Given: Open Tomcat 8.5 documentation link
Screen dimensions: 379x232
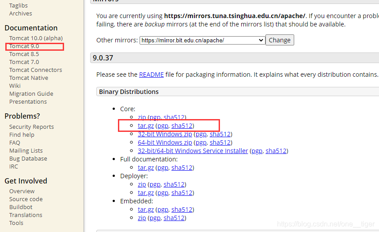Looking at the screenshot, I should (24, 54).
